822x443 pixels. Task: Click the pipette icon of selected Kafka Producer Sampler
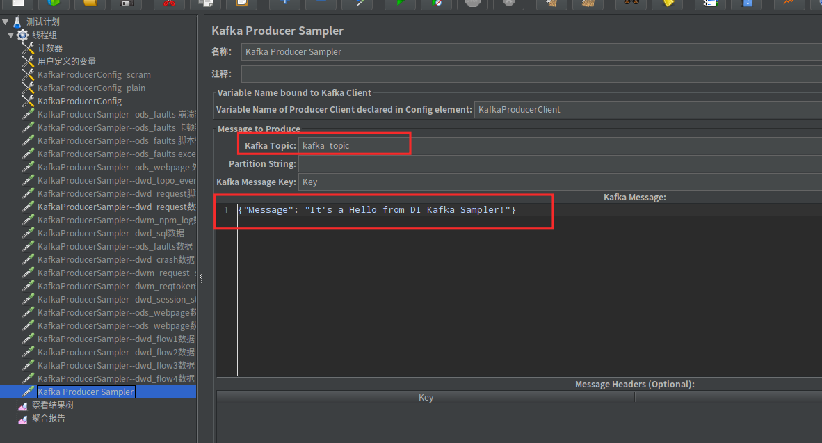[29, 392]
